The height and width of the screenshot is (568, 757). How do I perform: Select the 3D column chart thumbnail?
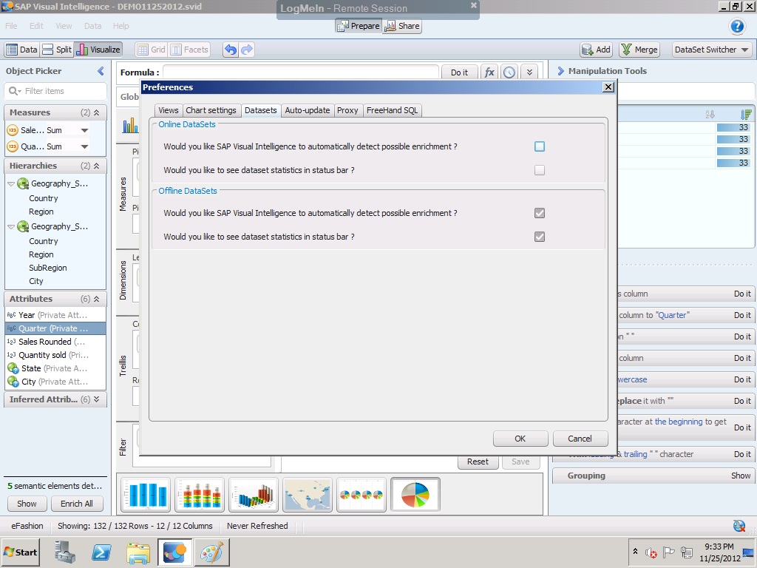coord(254,495)
